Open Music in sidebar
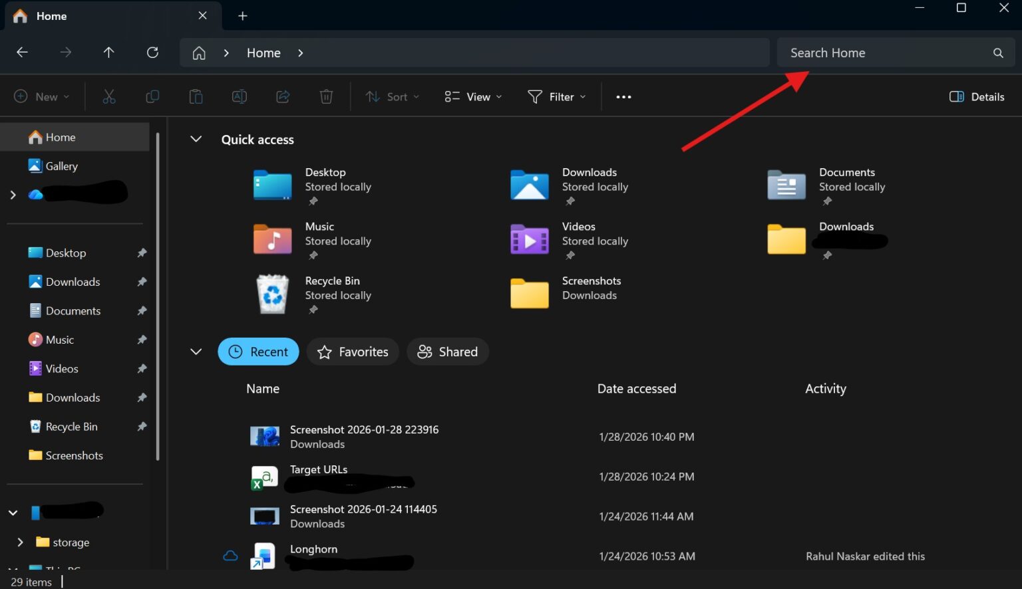 (60, 340)
